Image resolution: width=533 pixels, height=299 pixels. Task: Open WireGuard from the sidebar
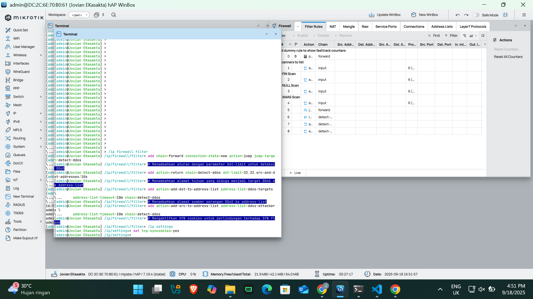21,72
